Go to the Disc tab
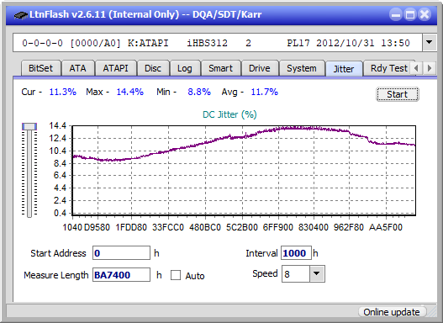 (x=153, y=68)
